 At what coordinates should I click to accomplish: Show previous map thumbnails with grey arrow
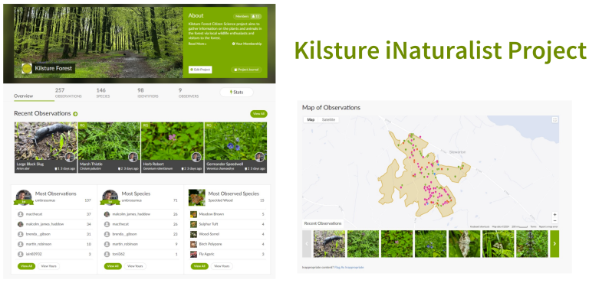pos(307,244)
